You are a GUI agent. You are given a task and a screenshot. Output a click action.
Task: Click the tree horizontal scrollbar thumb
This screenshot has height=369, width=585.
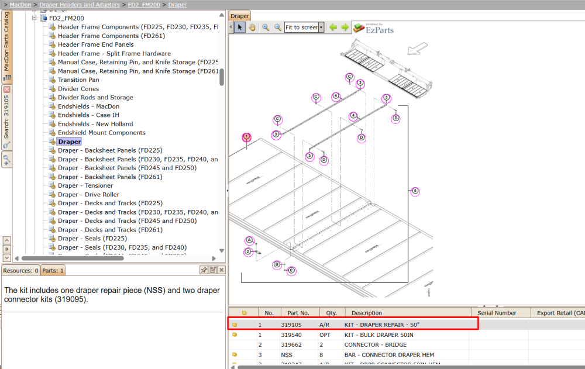(x=73, y=258)
